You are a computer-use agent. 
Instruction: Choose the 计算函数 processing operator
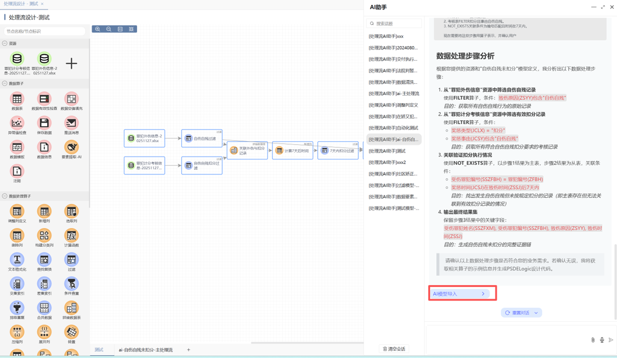click(71, 236)
